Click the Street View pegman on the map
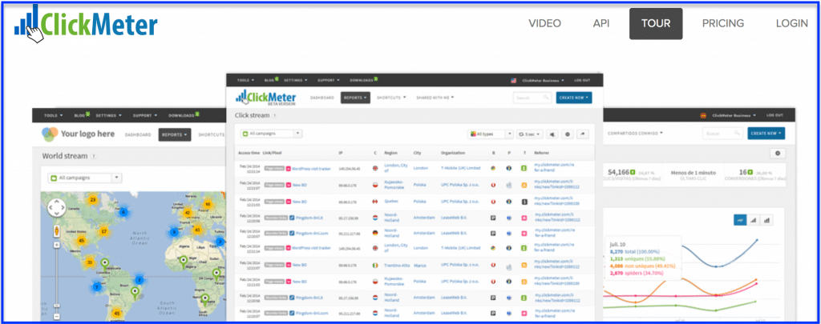 pyautogui.click(x=56, y=230)
